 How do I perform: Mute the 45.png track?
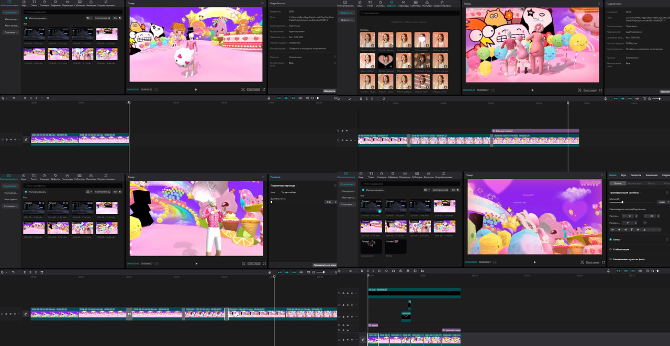352,293
